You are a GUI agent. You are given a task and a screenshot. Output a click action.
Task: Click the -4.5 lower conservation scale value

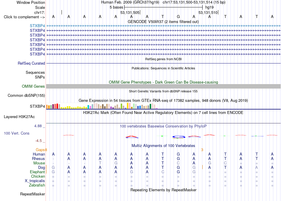38,141
